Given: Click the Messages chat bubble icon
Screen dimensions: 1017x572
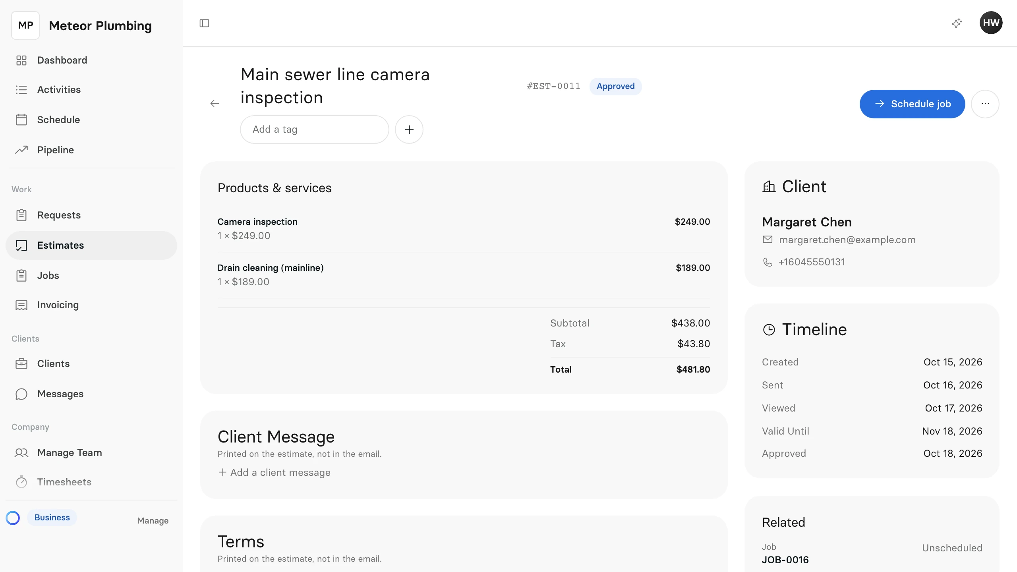Looking at the screenshot, I should point(21,394).
